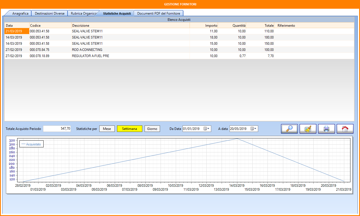Select the Rubrica Organico tab
Screen dimensions: 360x216
pyautogui.click(x=84, y=13)
